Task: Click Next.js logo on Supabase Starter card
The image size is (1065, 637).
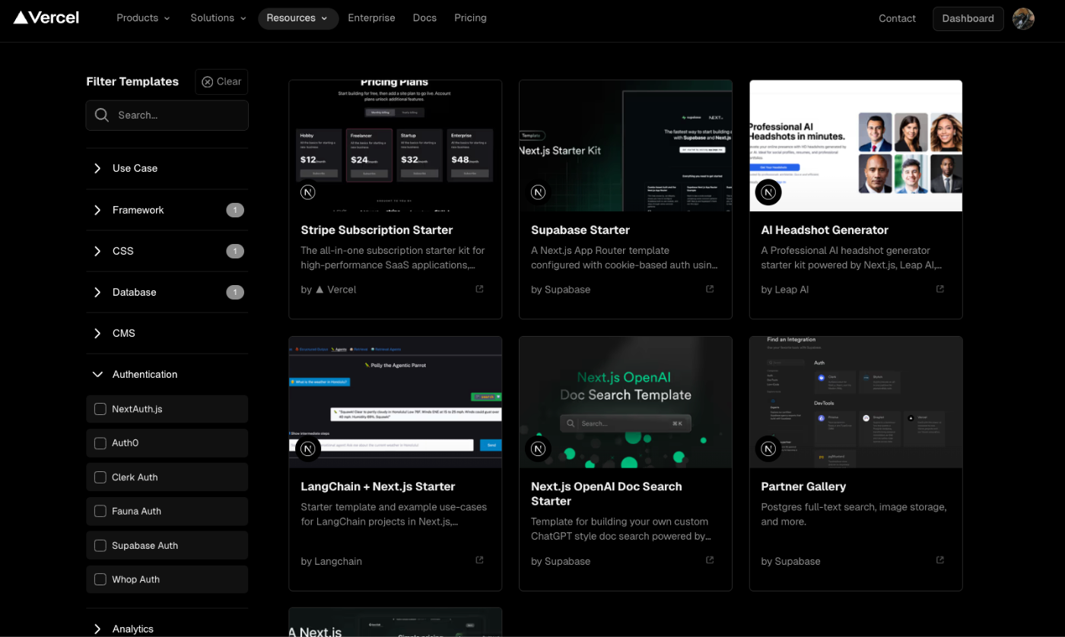Action: (538, 192)
